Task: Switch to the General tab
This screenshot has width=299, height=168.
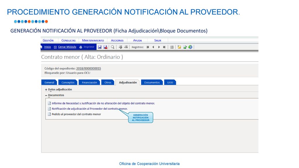Action: click(49, 83)
